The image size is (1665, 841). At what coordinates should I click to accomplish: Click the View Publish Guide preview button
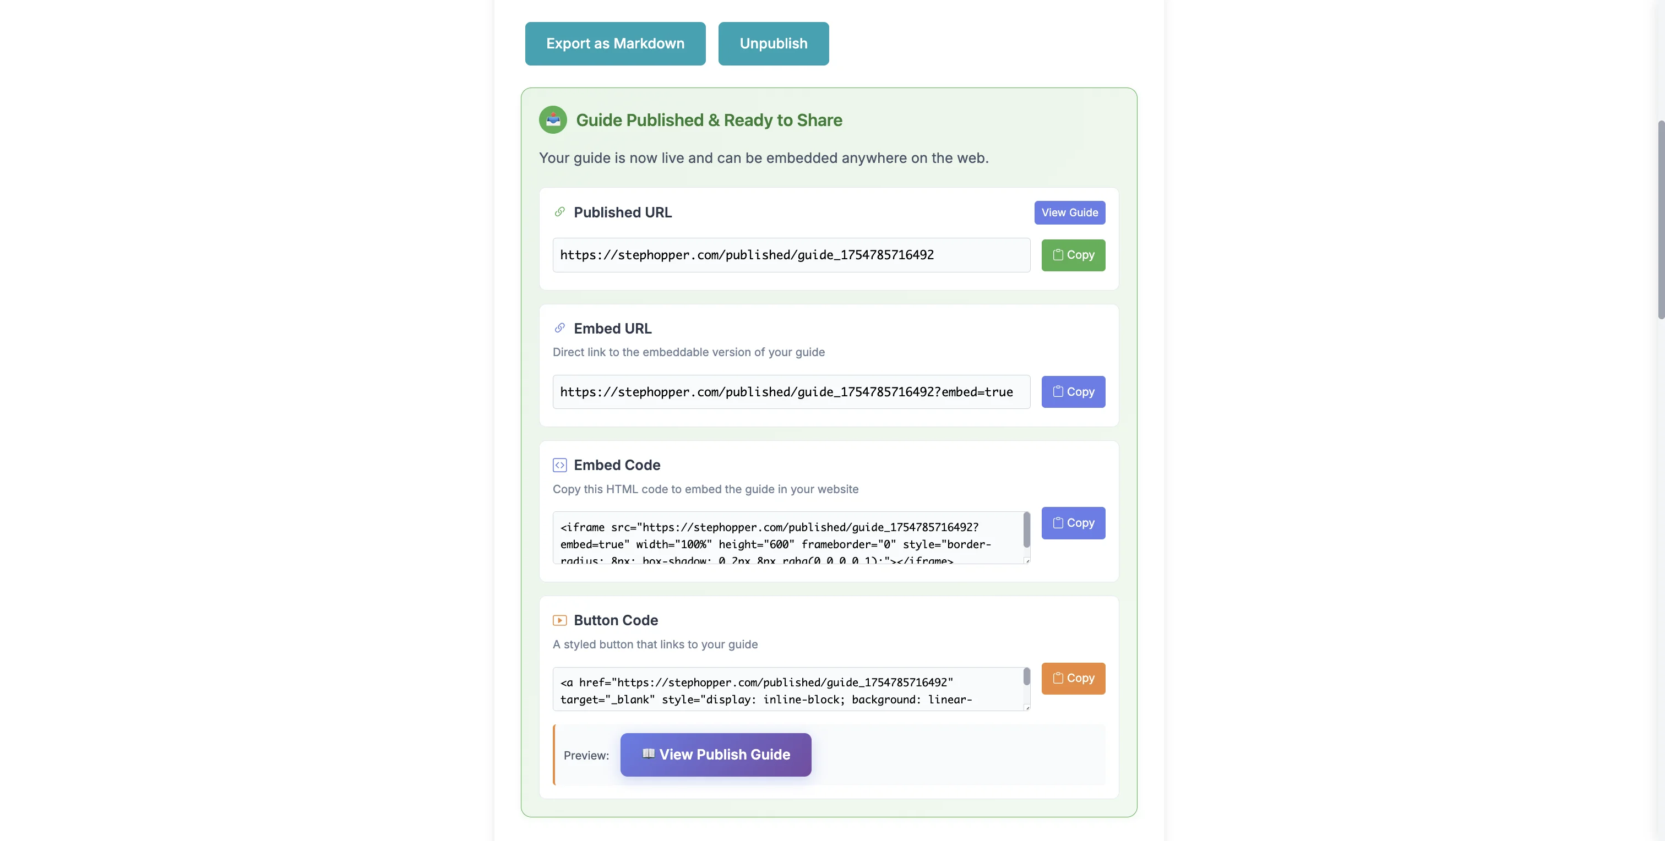click(715, 754)
